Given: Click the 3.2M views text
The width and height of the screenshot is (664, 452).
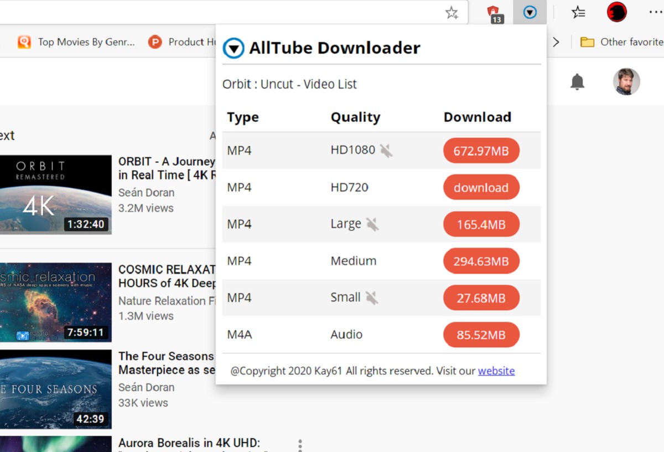Looking at the screenshot, I should pos(146,208).
